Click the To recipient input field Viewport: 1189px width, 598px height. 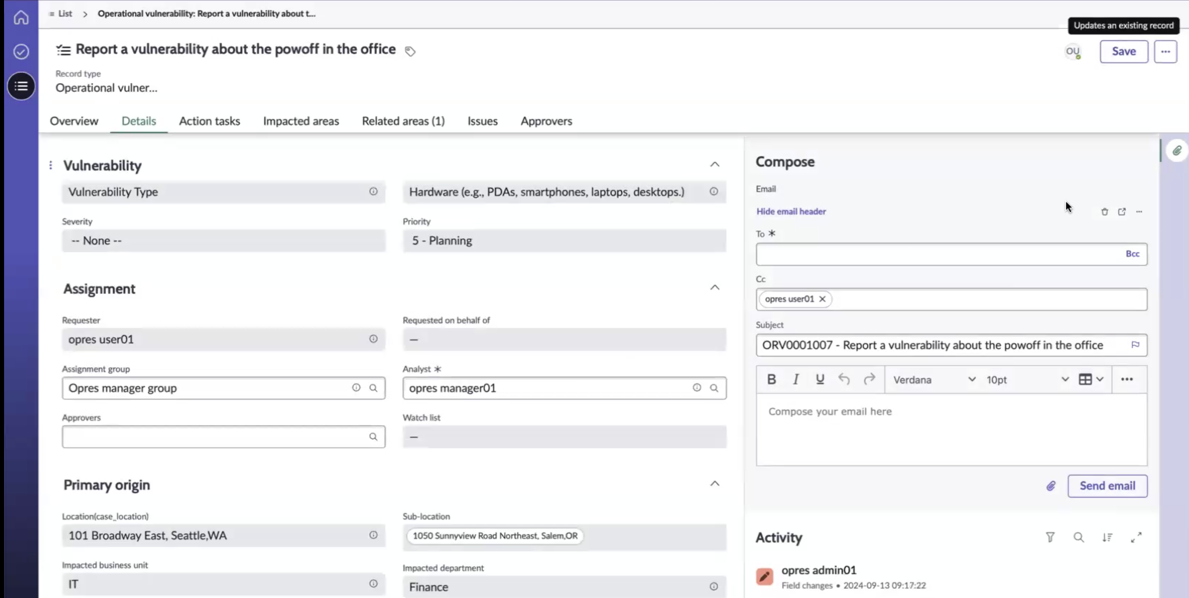tap(939, 254)
